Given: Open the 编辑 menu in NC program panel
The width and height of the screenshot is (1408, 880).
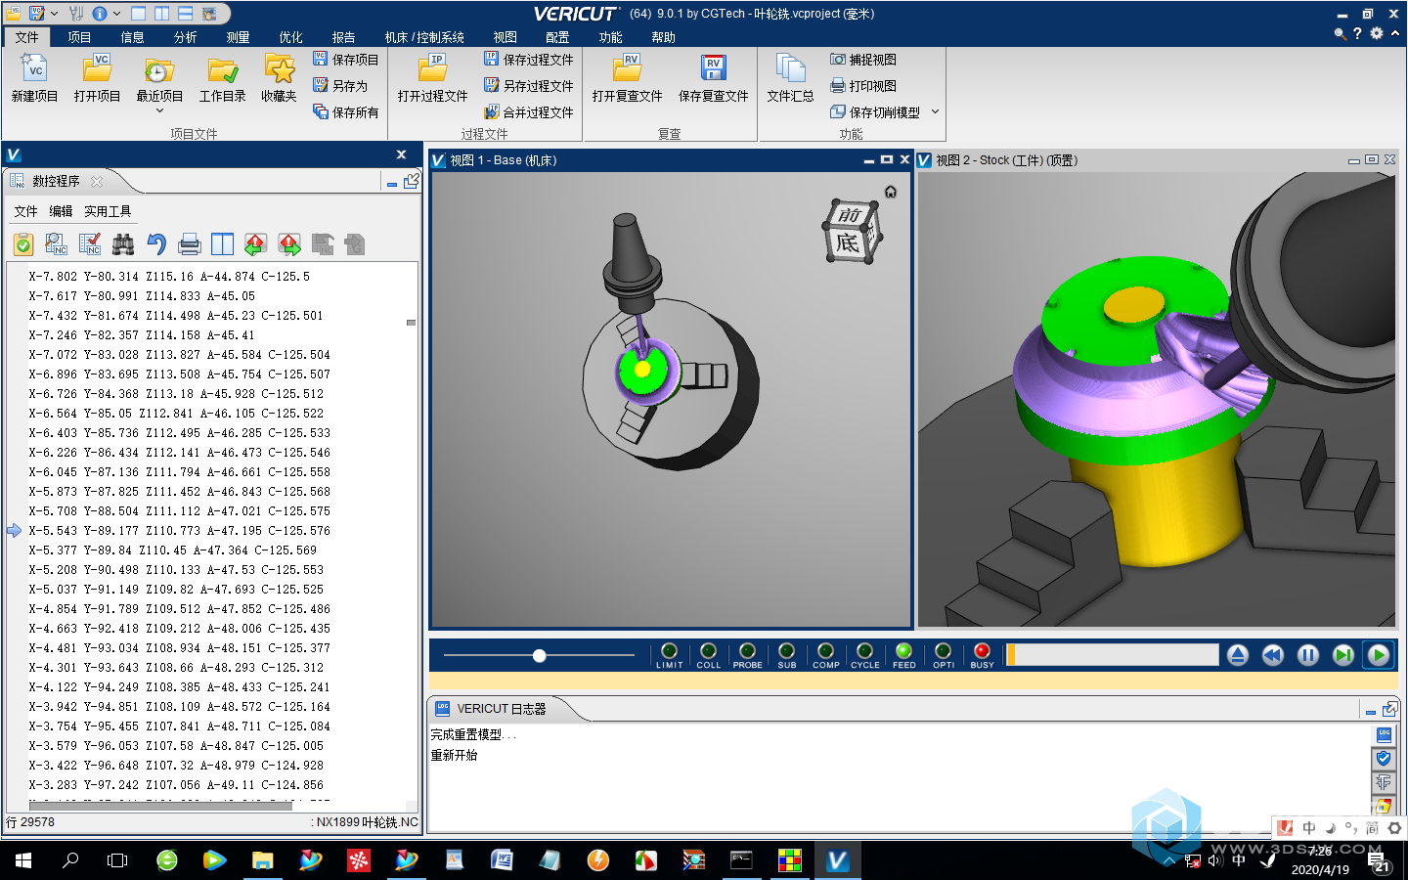Looking at the screenshot, I should point(61,211).
